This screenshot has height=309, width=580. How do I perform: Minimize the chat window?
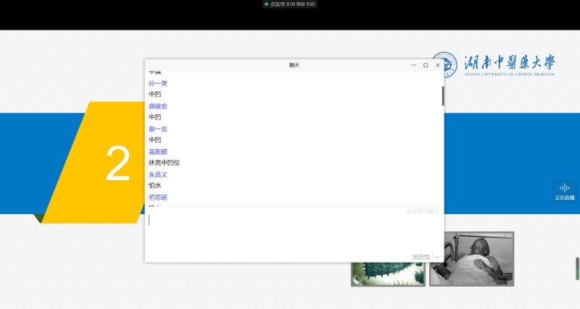pos(413,65)
